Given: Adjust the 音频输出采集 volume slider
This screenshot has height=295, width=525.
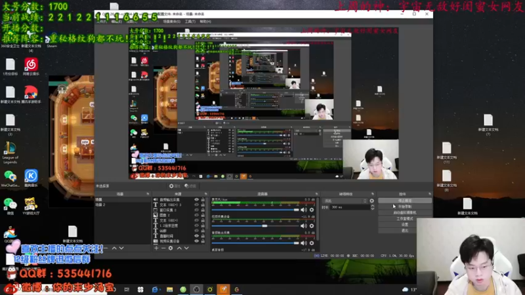Looking at the screenshot, I should tap(255, 243).
